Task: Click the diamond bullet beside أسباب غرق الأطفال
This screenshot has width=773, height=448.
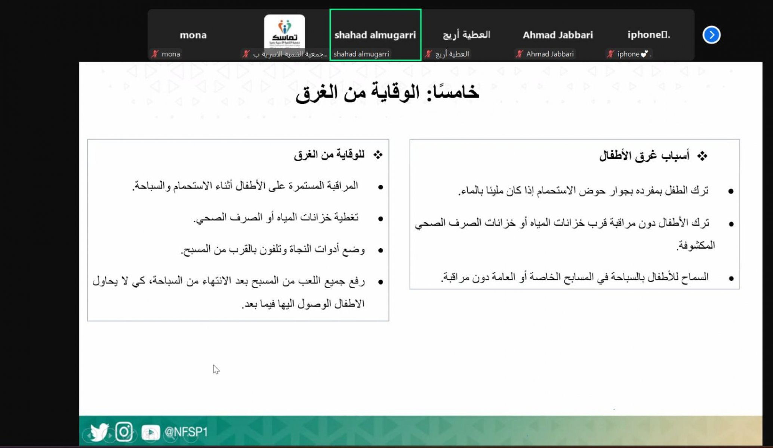Action: click(x=702, y=156)
